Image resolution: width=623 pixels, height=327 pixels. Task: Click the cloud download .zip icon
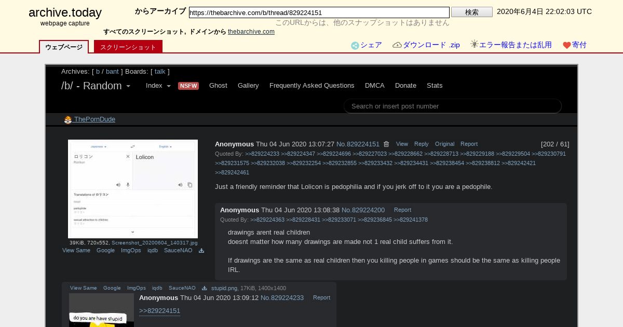(397, 45)
